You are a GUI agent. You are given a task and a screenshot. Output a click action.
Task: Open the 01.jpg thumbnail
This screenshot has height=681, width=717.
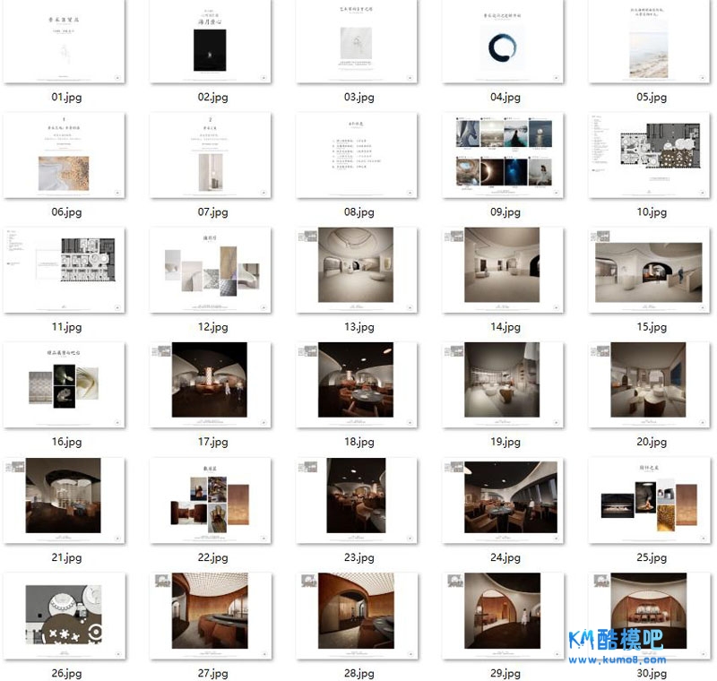point(65,42)
